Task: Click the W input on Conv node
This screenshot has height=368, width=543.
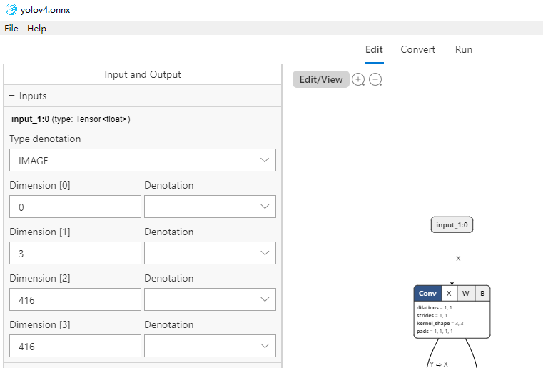Action: (465, 293)
